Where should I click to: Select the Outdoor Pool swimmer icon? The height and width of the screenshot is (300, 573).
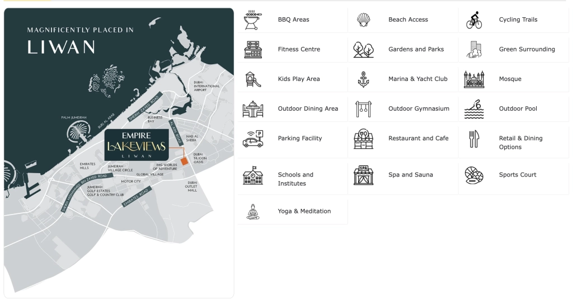tap(473, 109)
